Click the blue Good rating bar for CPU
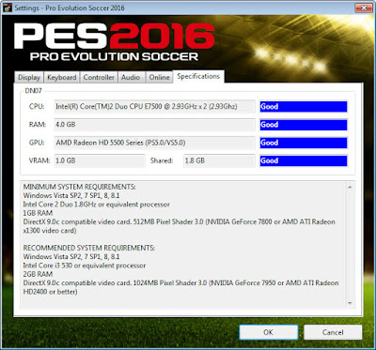Screen dimensions: 376x350 [x=304, y=107]
